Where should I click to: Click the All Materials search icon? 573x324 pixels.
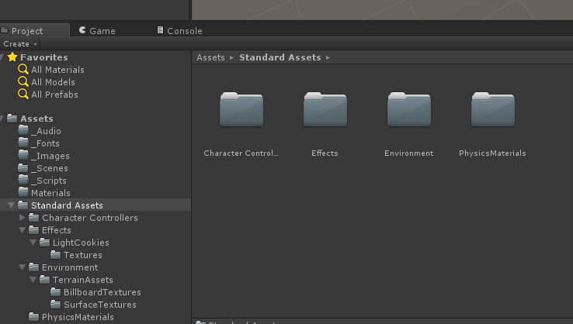[x=23, y=69]
